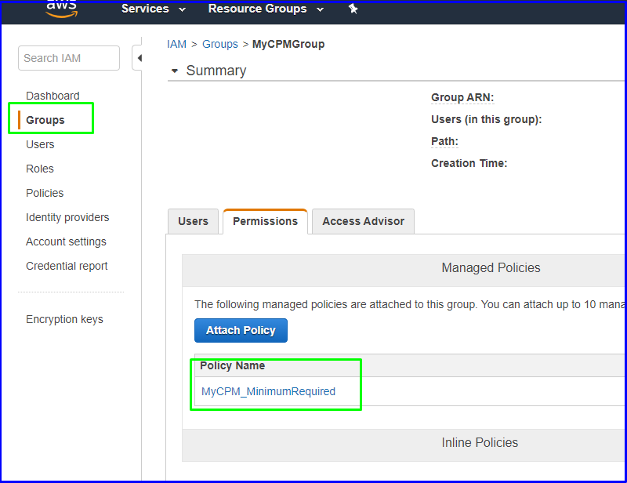627x483 pixels.
Task: Collapse the IAM sidebar with arrow handle
Action: 139,58
